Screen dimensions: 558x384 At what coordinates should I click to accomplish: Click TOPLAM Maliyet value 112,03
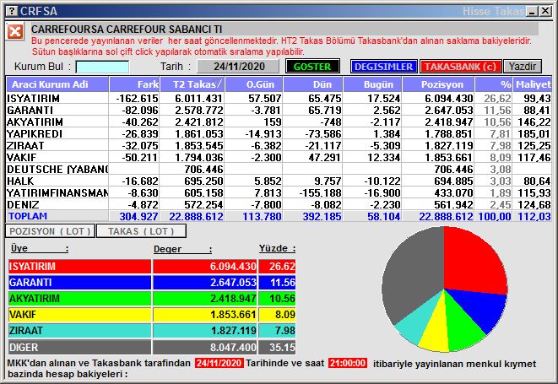point(534,216)
